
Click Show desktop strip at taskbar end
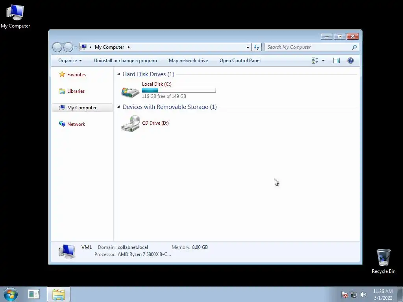click(400, 294)
